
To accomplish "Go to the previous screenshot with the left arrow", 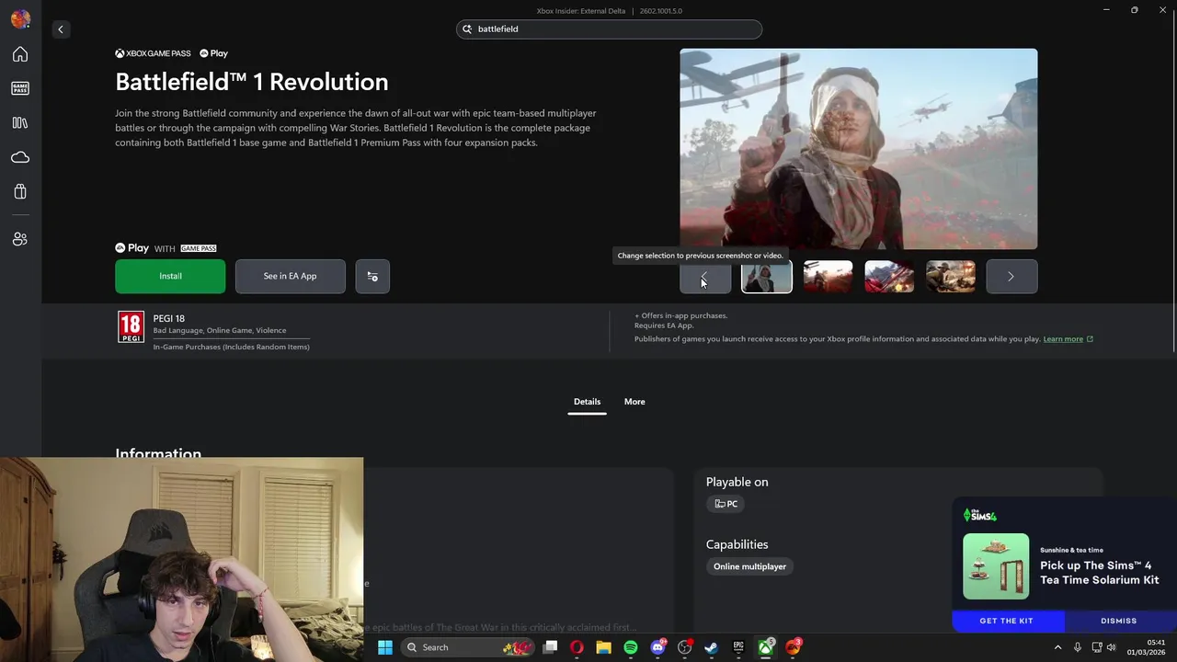I will click(705, 277).
